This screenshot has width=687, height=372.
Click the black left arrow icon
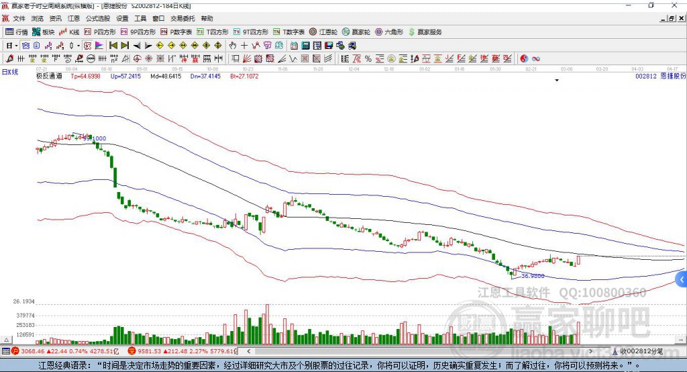137,46
